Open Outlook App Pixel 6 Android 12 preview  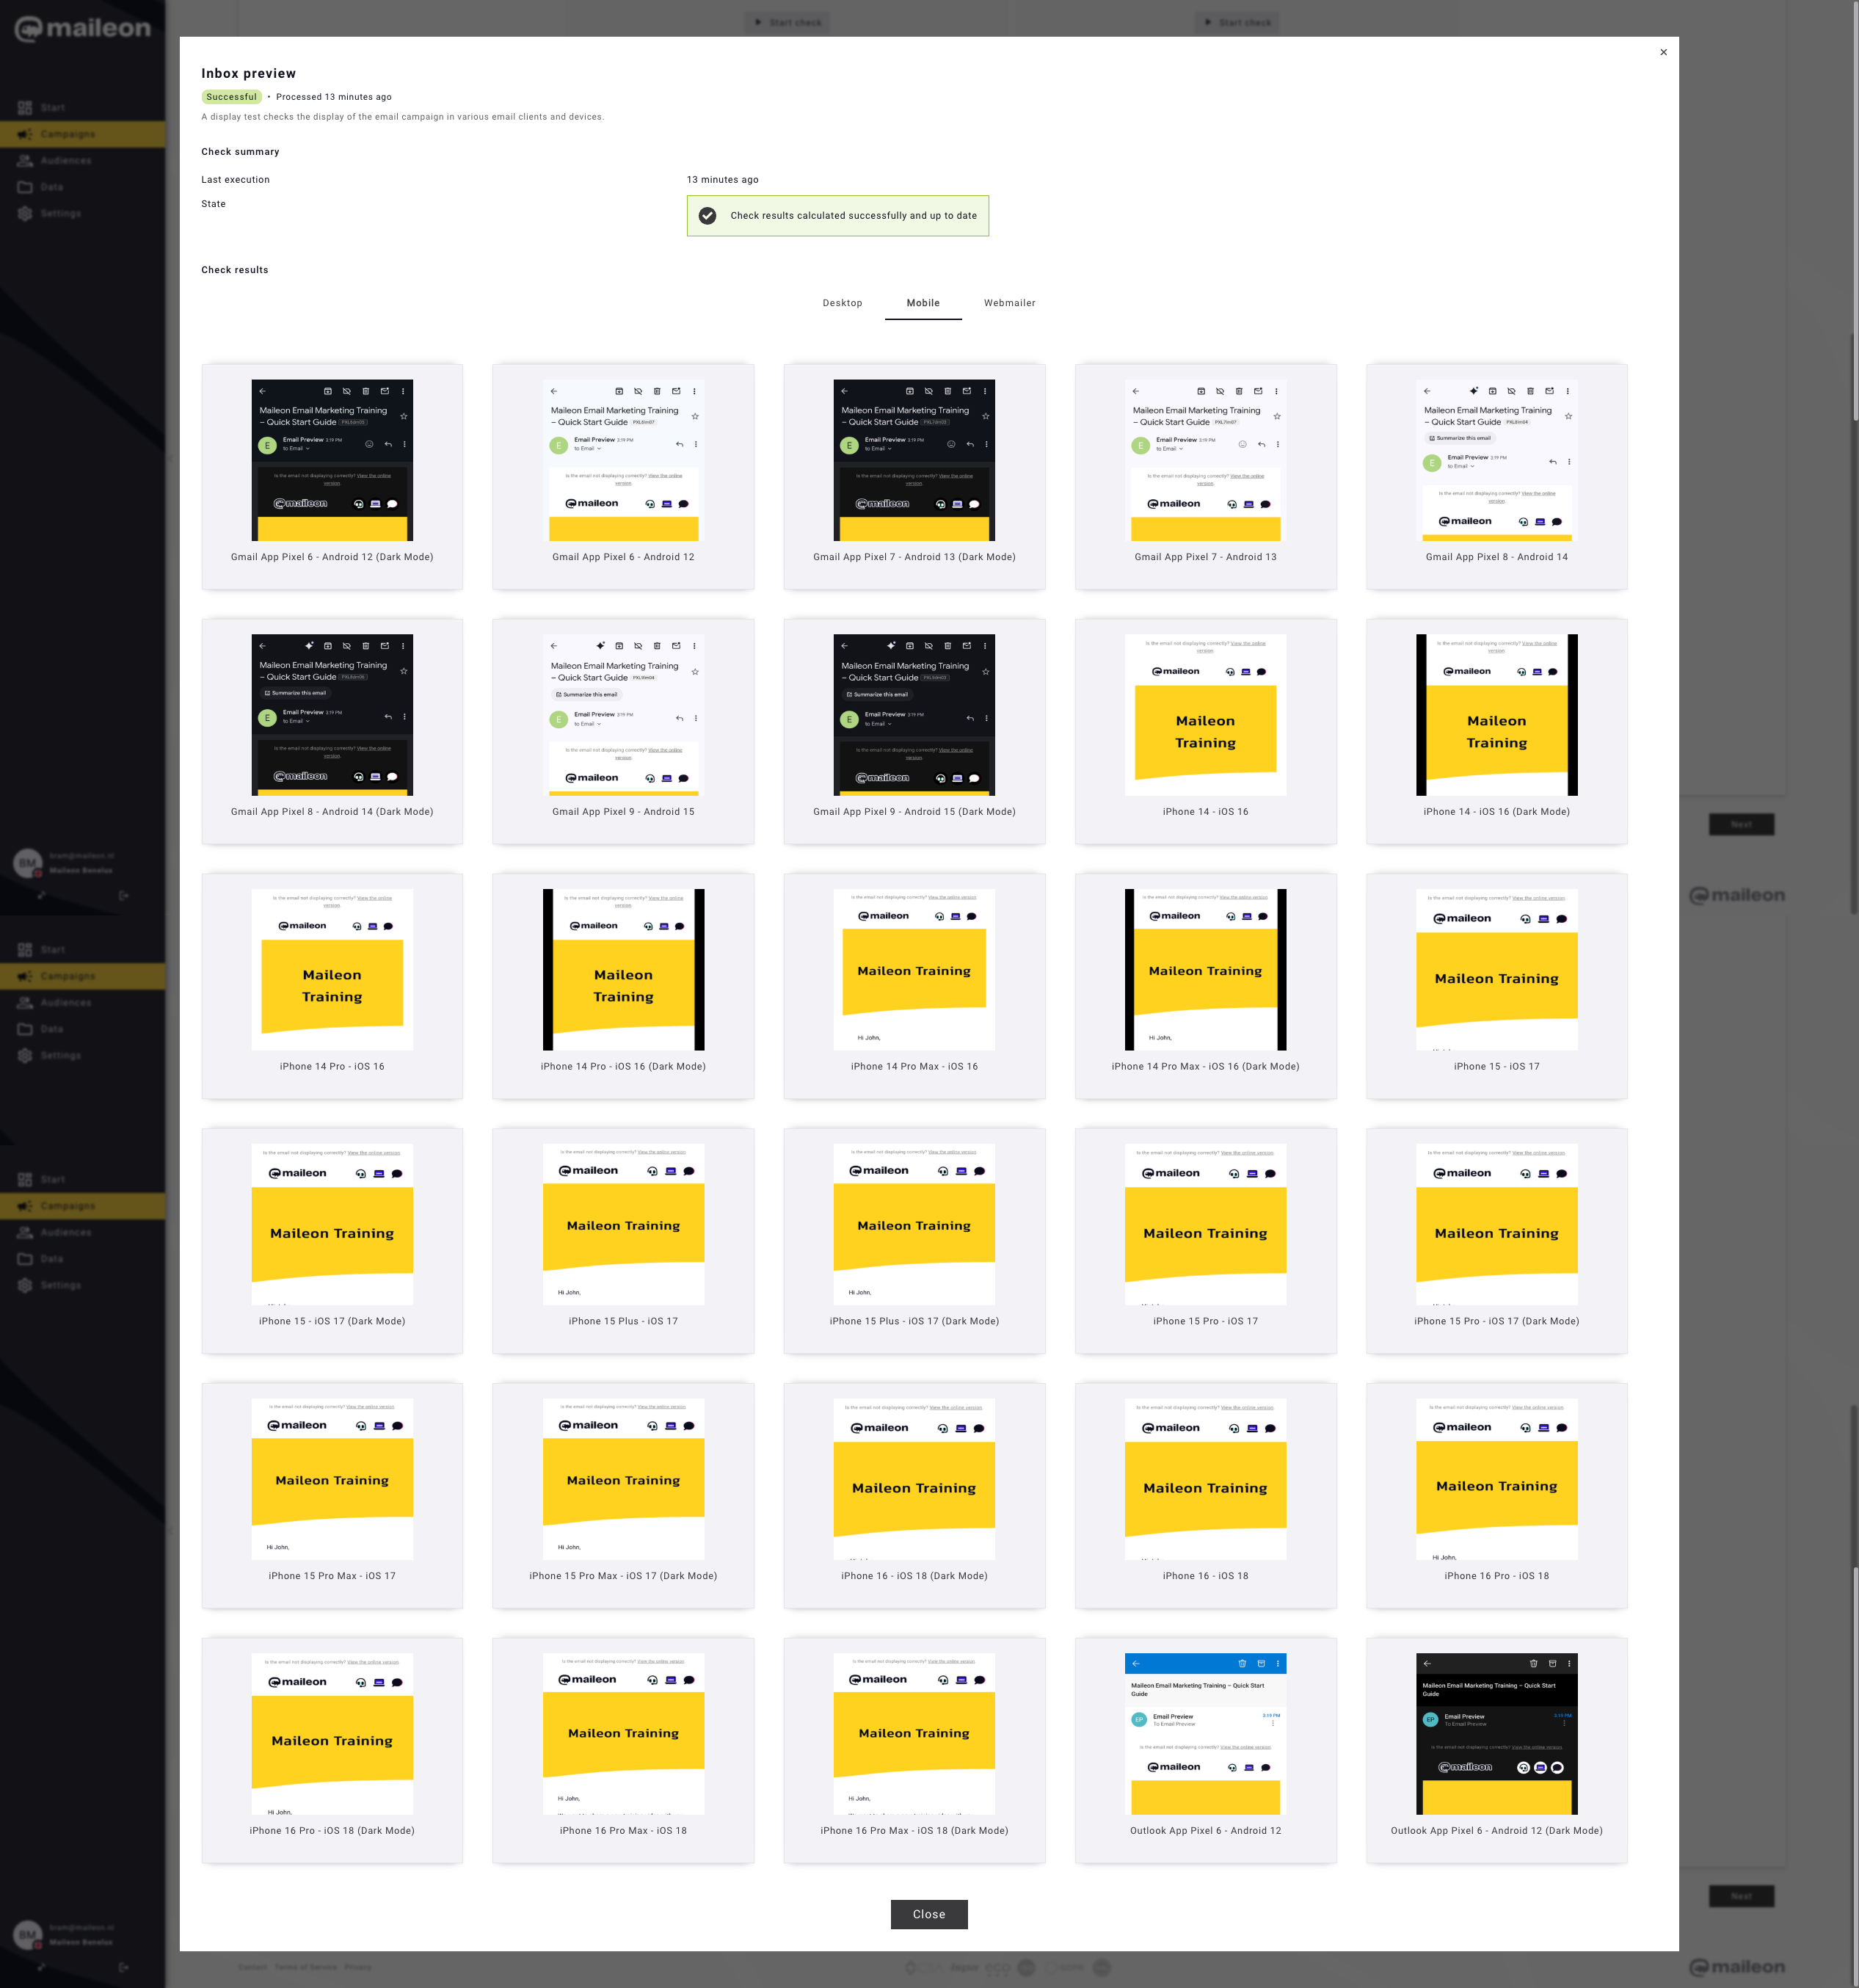[x=1205, y=1734]
